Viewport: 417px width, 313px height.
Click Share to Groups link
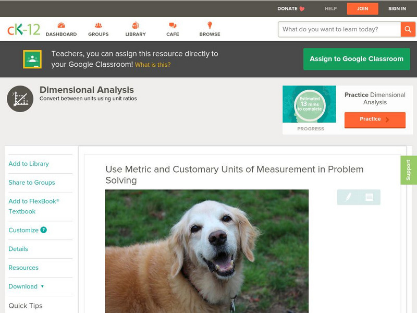pyautogui.click(x=32, y=183)
